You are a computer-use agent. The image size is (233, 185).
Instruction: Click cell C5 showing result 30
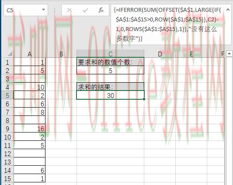(x=110, y=95)
